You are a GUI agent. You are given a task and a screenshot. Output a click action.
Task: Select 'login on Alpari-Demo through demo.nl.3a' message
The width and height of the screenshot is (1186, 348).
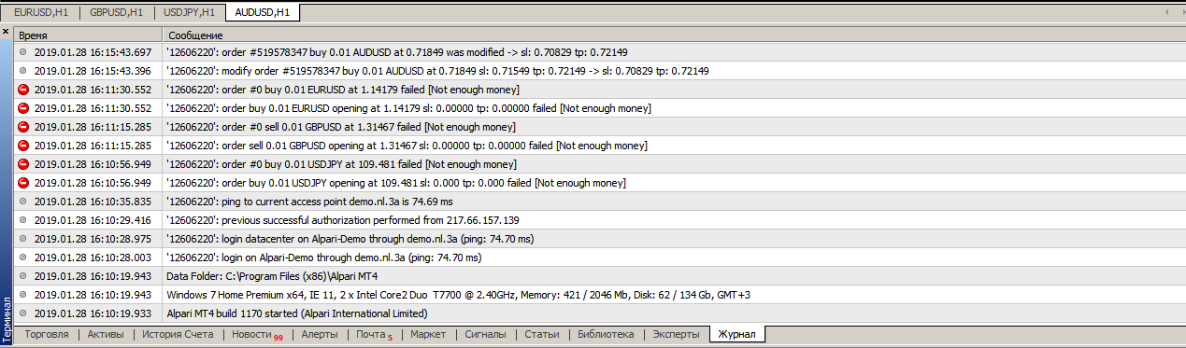tap(323, 258)
